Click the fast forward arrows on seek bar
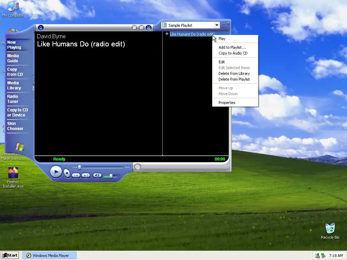The width and height of the screenshot is (347, 260). click(127, 167)
